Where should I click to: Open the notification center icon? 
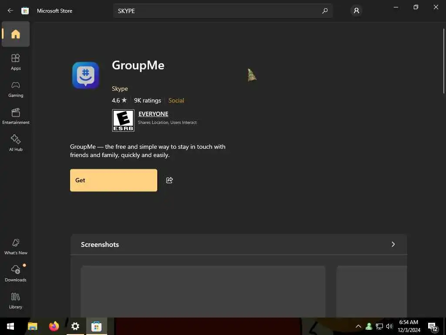(x=433, y=327)
